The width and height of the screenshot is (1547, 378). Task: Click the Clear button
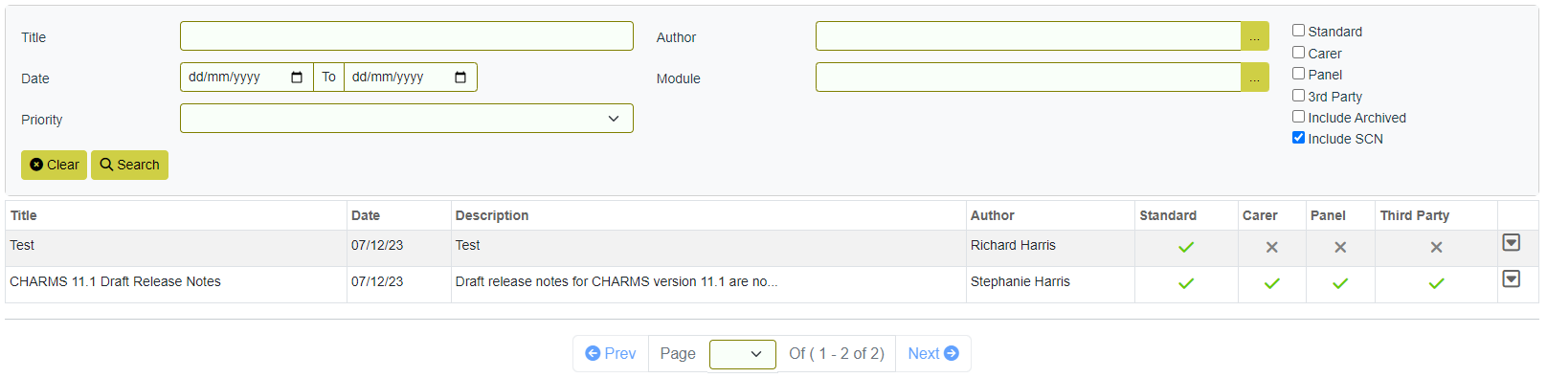[x=55, y=165]
